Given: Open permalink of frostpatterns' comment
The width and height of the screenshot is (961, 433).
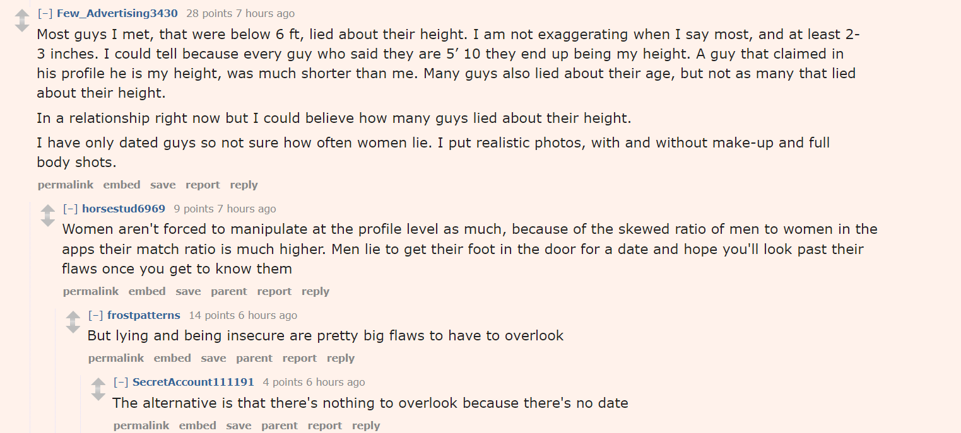Looking at the screenshot, I should tap(116, 358).
